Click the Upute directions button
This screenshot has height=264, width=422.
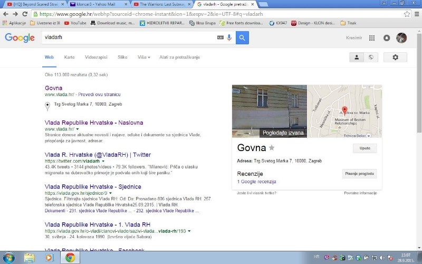365,148
